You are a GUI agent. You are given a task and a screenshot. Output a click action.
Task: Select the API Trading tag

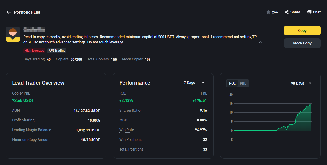[57, 51]
